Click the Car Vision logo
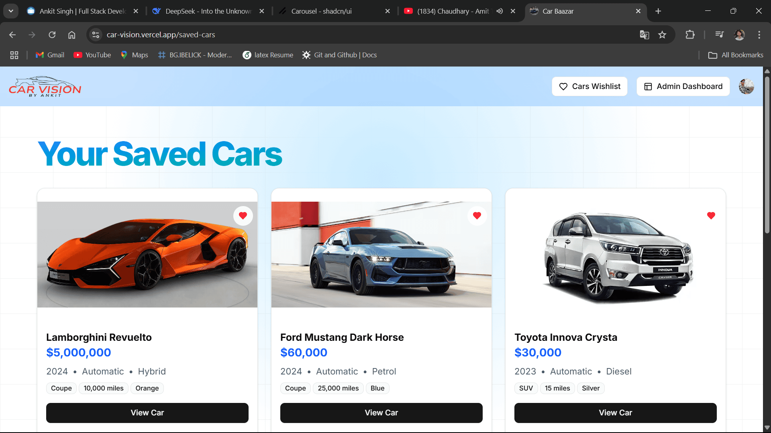Screen dimensions: 771x433 coord(45,86)
